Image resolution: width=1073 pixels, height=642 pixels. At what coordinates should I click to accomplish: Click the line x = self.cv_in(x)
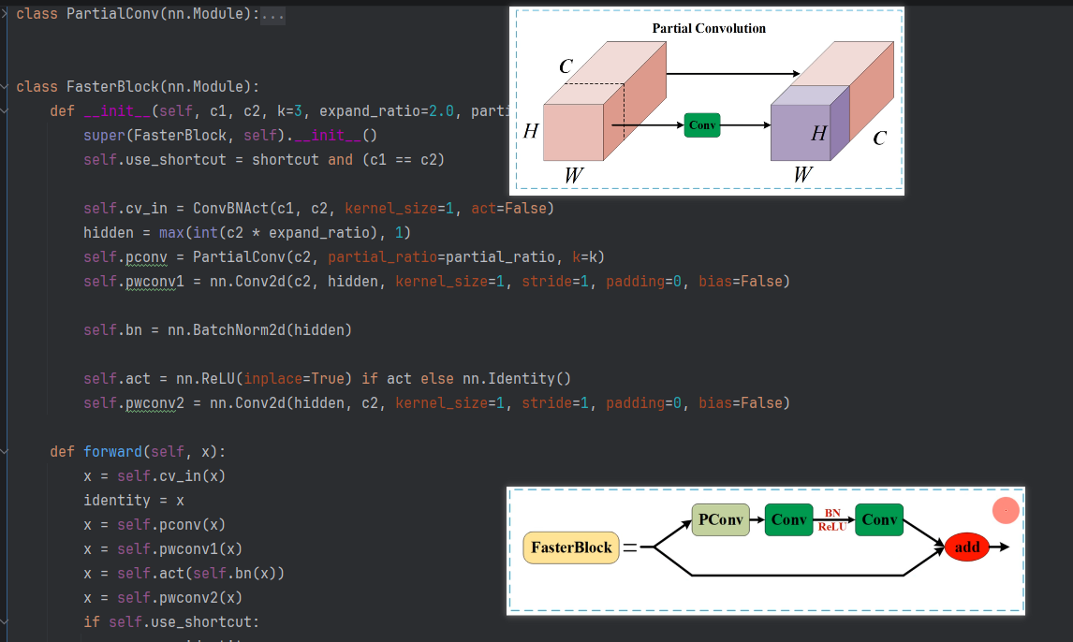154,476
